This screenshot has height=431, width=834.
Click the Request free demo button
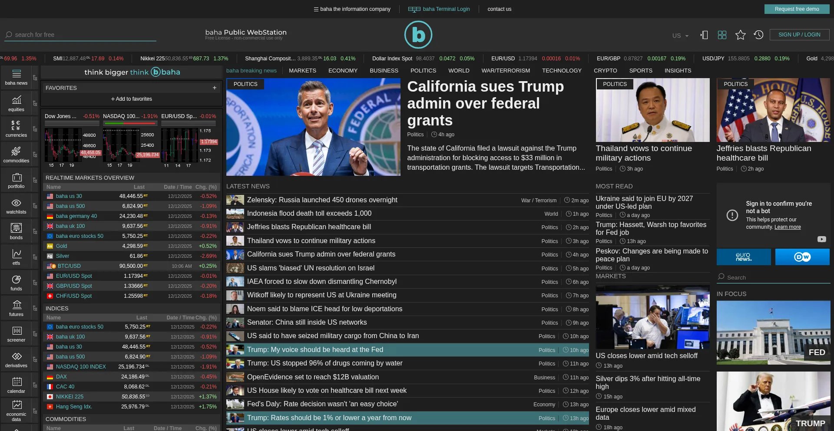point(797,9)
